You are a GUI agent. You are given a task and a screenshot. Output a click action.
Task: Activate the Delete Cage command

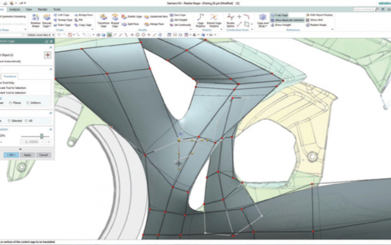coord(132,17)
